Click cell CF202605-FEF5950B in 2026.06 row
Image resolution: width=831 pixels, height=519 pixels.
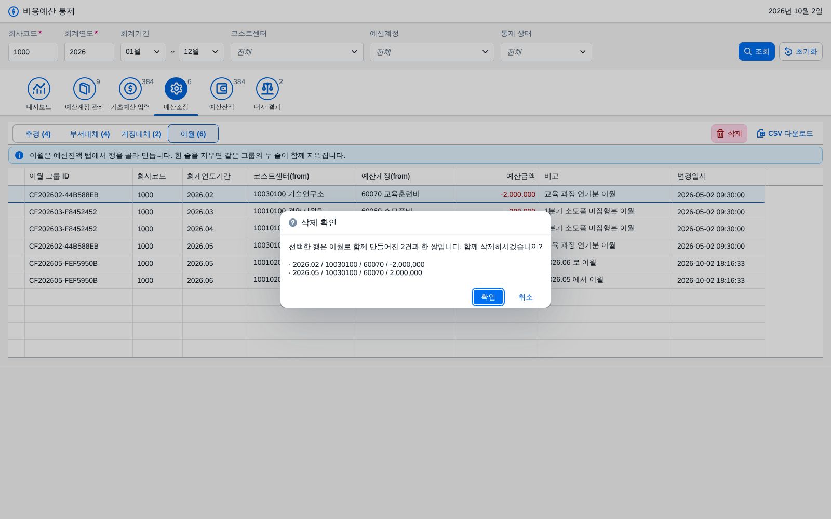(x=79, y=280)
